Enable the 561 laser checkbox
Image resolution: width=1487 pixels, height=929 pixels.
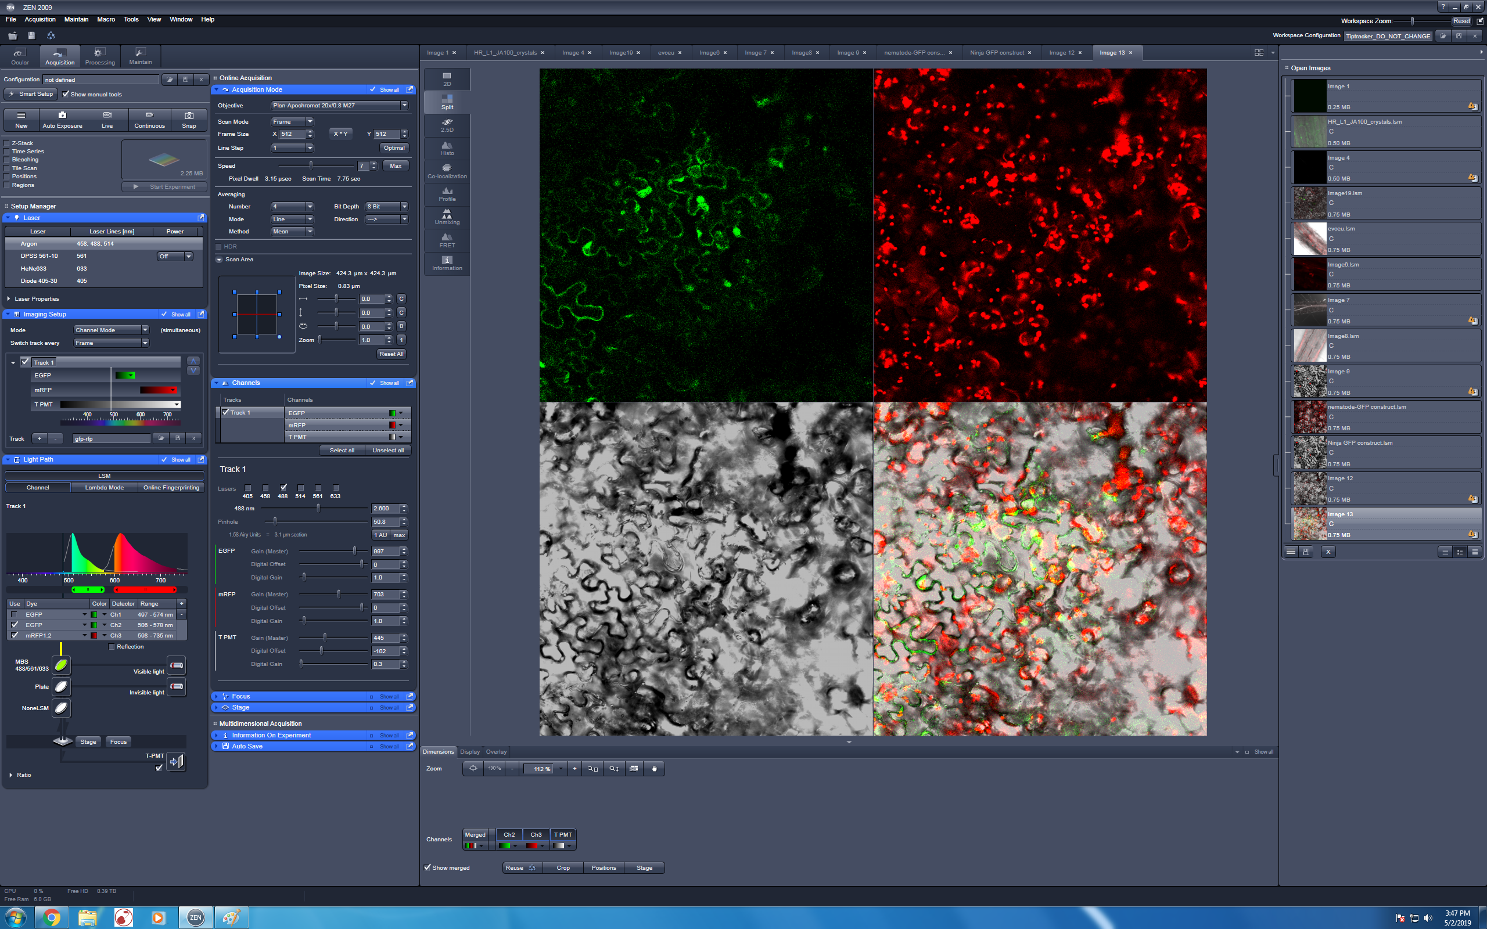pyautogui.click(x=318, y=488)
